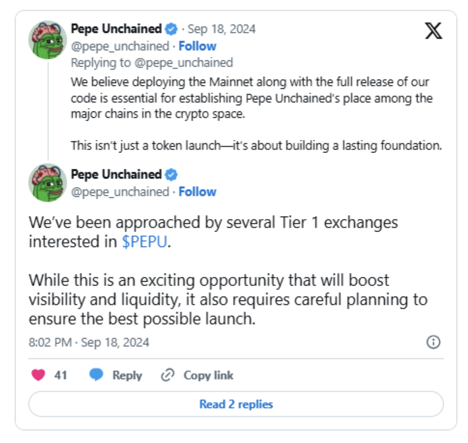468x443 pixels.
Task: Click the Read 2 replies button
Action: [x=236, y=404]
